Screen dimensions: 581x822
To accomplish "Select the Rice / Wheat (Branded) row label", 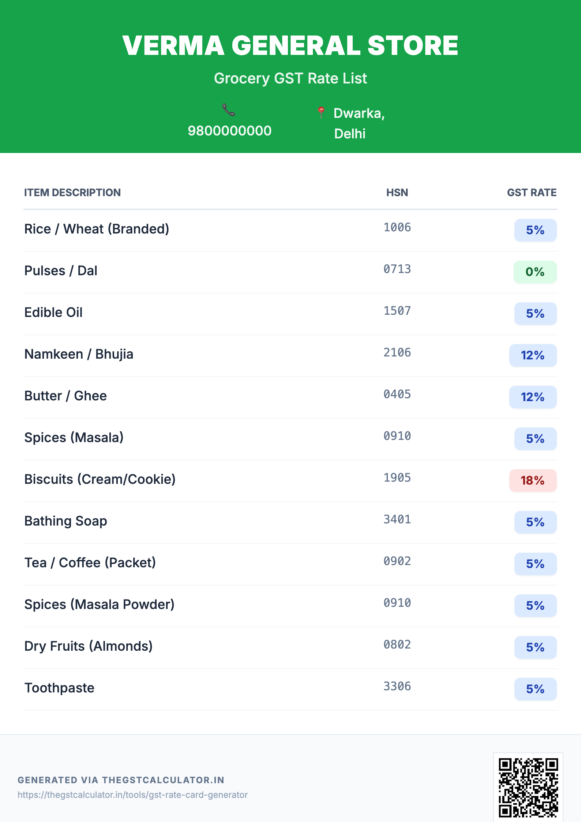I will [x=97, y=229].
